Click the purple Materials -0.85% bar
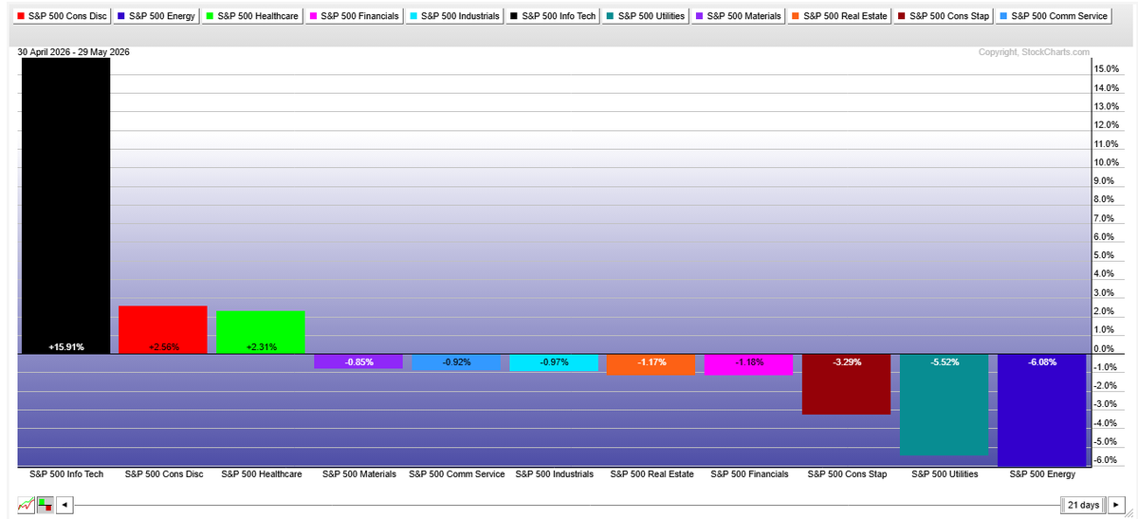The height and width of the screenshot is (519, 1138). click(x=358, y=362)
